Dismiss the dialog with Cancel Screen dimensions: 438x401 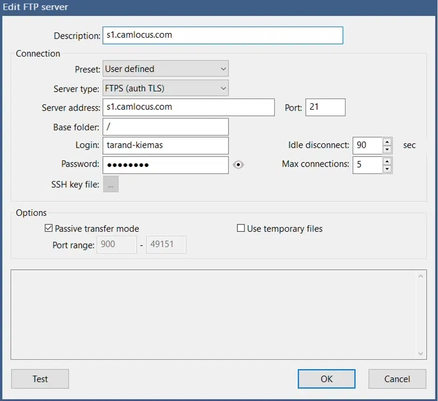(397, 379)
